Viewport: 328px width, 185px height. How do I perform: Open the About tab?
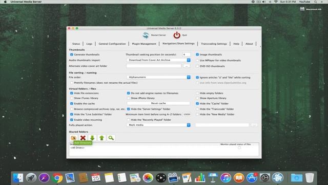(x=249, y=44)
